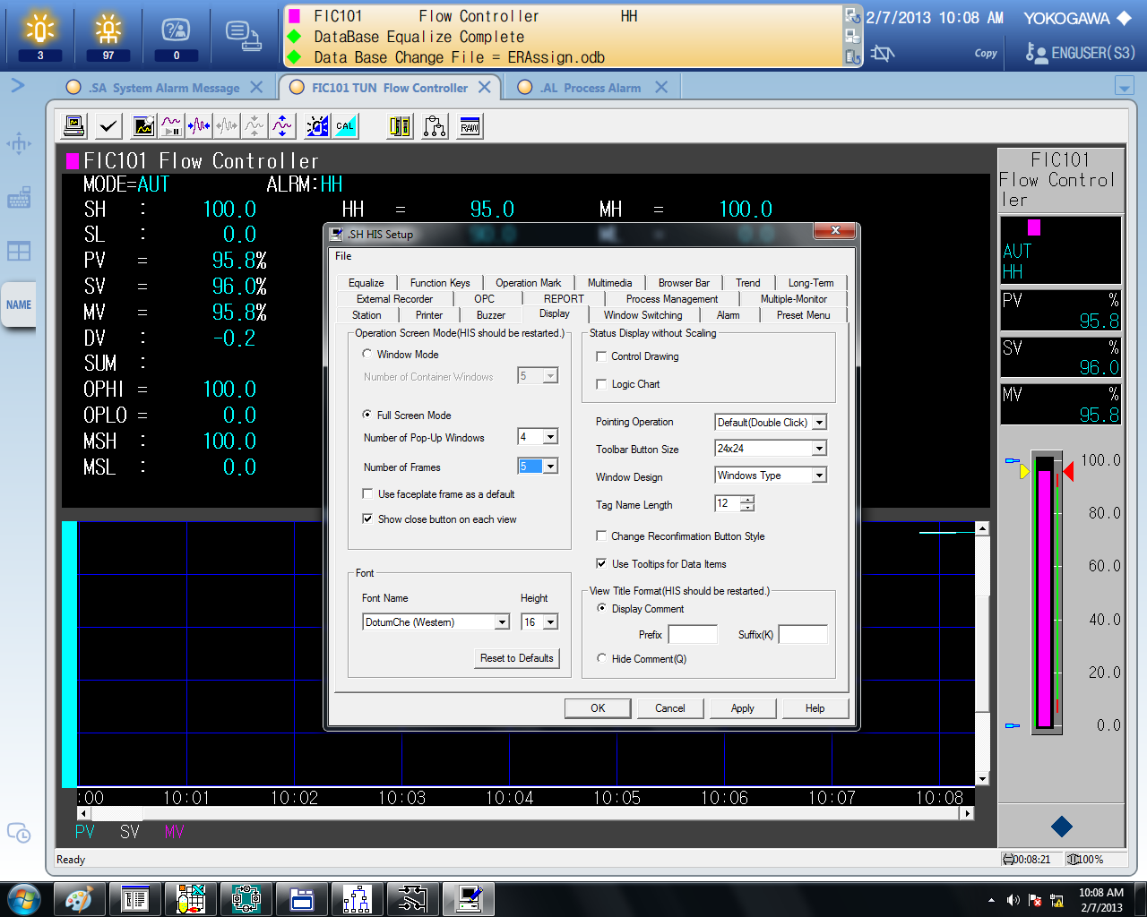Open Number of Frames dropdown
This screenshot has width=1147, height=917.
[x=551, y=467]
